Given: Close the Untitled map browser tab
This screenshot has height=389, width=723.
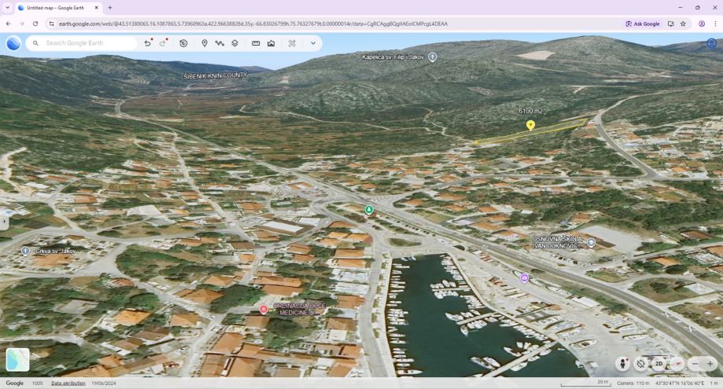Looking at the screenshot, I should click(96, 8).
